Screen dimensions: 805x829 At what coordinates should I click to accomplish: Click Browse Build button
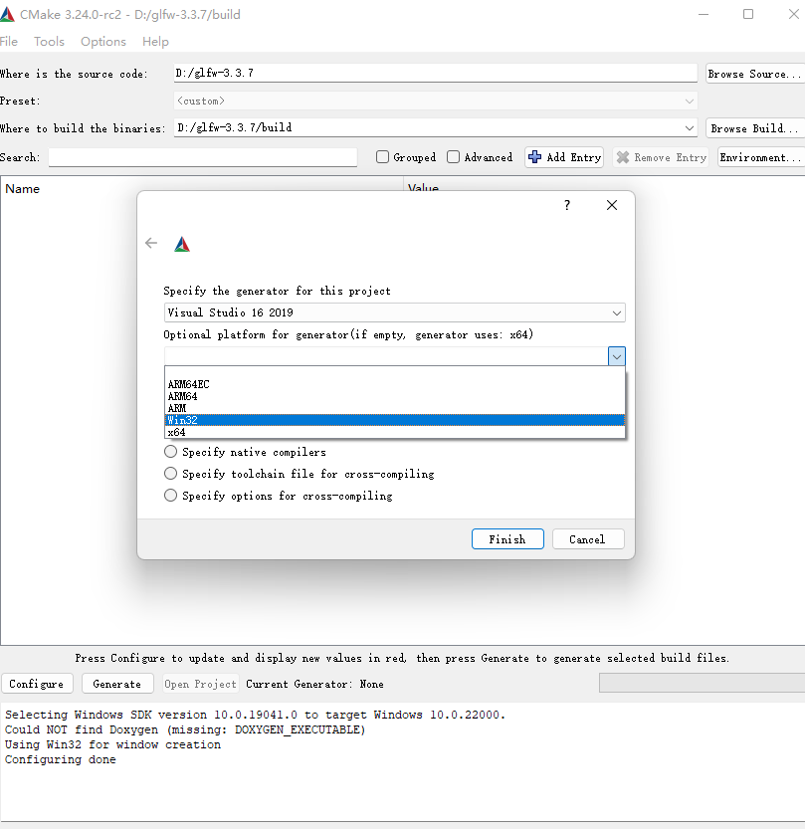(755, 128)
